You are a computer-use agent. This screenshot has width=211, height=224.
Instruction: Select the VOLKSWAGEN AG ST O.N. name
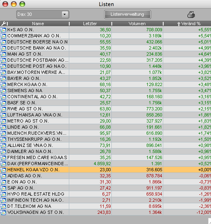point(36,212)
